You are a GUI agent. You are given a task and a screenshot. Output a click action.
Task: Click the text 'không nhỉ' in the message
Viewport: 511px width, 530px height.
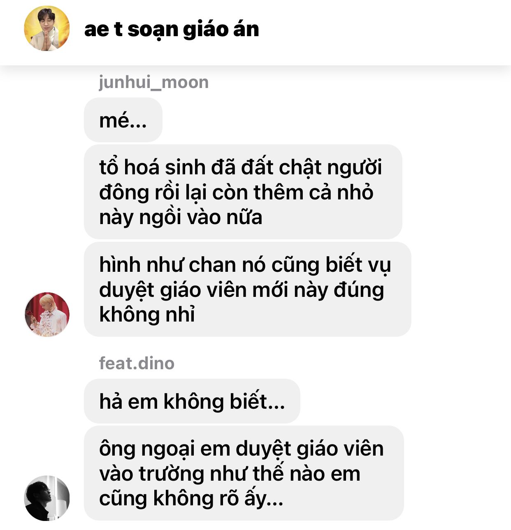tap(147, 315)
